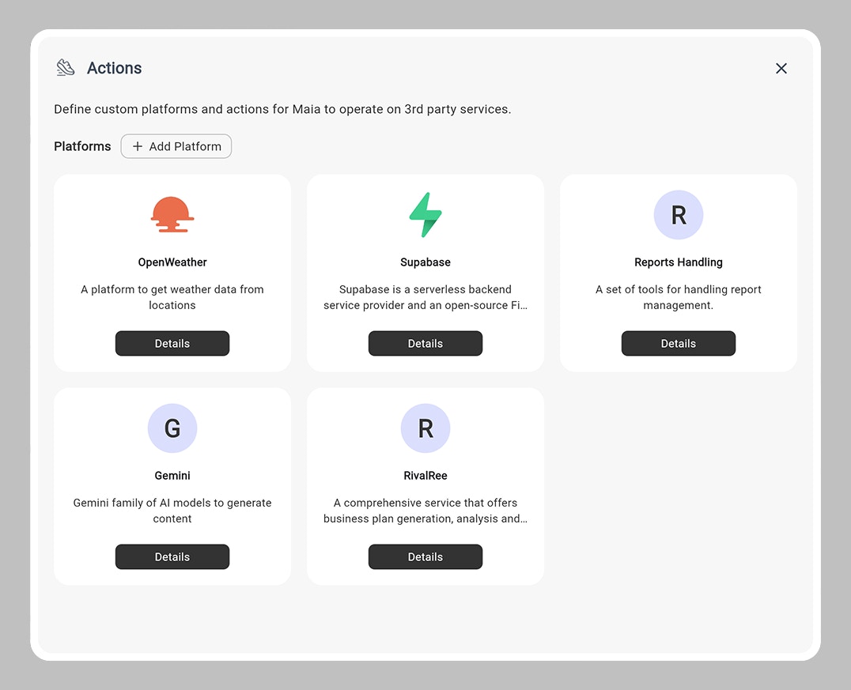Click the Gemini 'G' icon

tap(172, 428)
